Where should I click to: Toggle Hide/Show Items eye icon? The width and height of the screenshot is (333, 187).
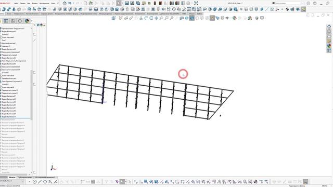[x=227, y=18]
